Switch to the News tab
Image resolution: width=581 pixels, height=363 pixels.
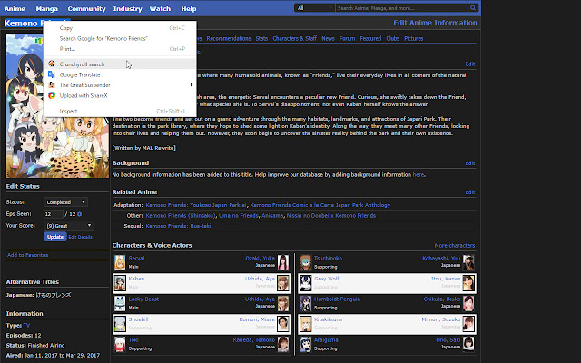pyautogui.click(x=328, y=38)
